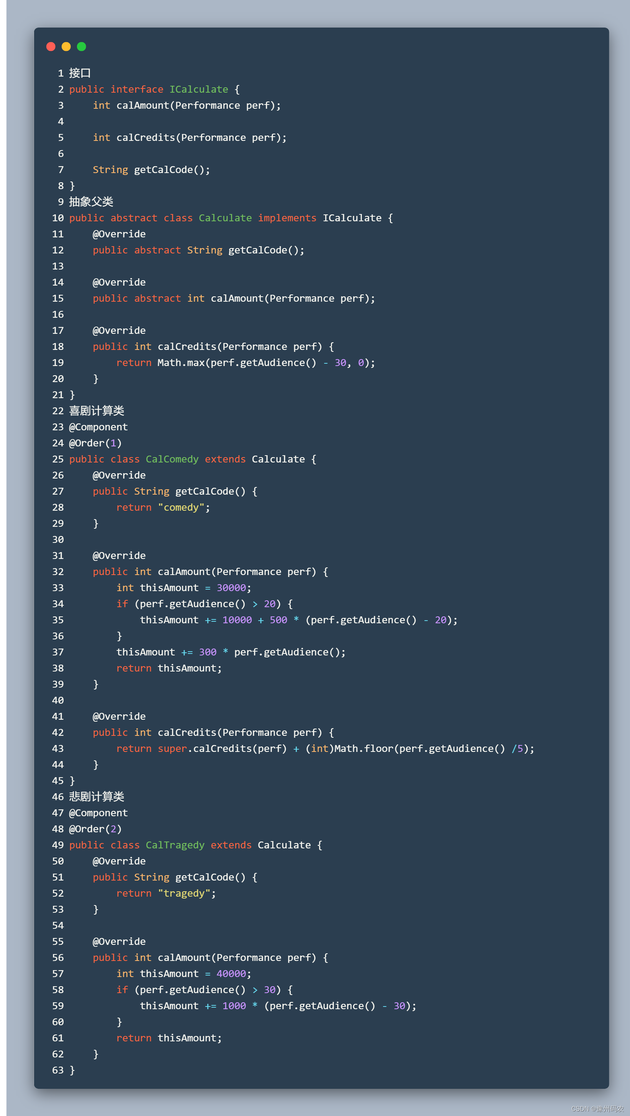Click 'public class CalComedy extends Calculate {'
The width and height of the screenshot is (630, 1116).
tap(193, 459)
